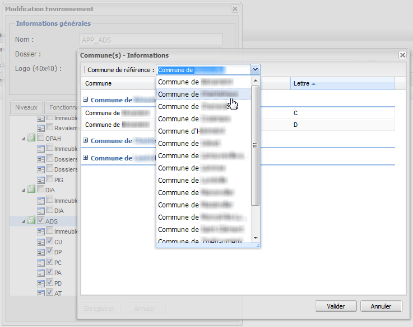Click the item icon next to child DIA entry

click(41, 211)
